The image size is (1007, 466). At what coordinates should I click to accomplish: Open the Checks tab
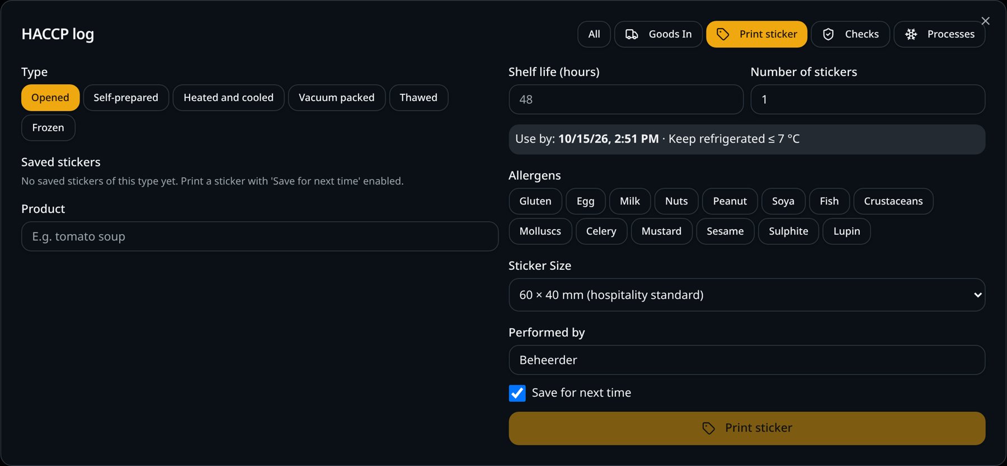[x=850, y=35]
